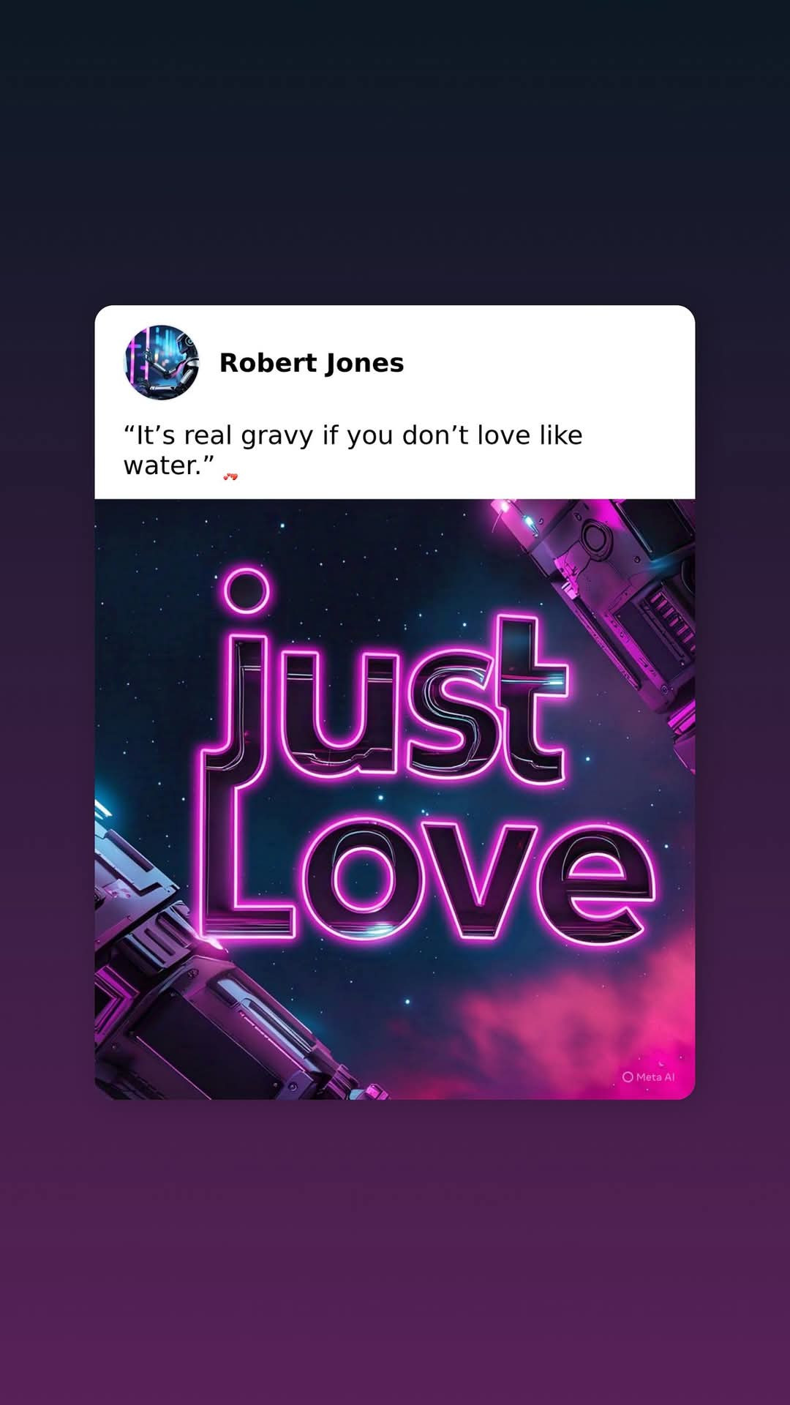Click the neon circle dot above the letter j
The width and height of the screenshot is (790, 1405).
click(x=247, y=590)
